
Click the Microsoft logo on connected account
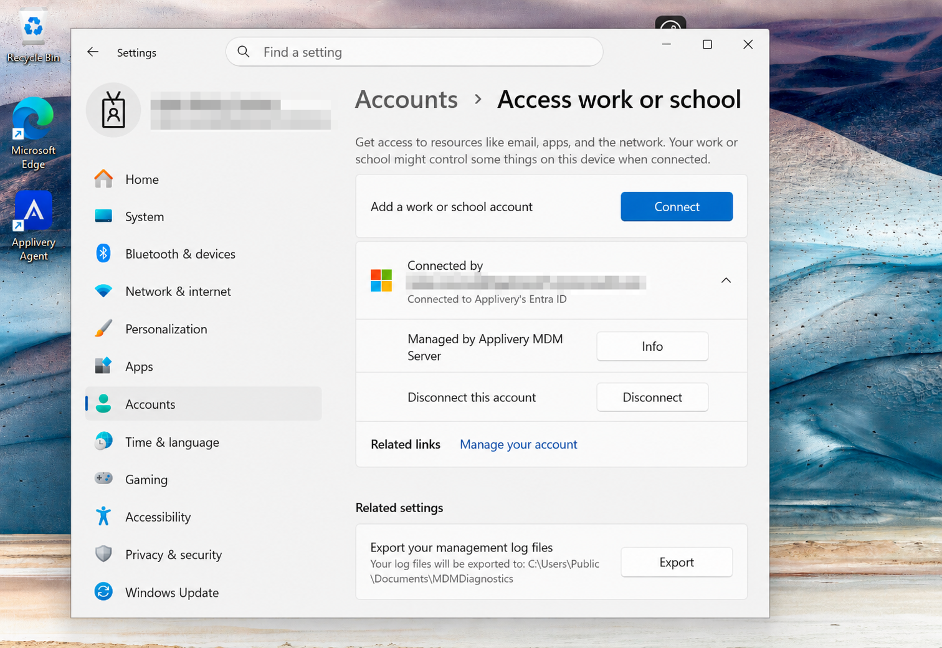coord(381,280)
